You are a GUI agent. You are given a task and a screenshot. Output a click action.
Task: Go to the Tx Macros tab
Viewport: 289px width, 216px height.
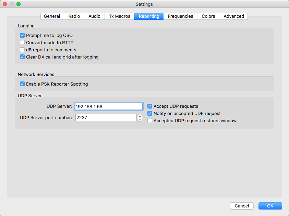119,16
